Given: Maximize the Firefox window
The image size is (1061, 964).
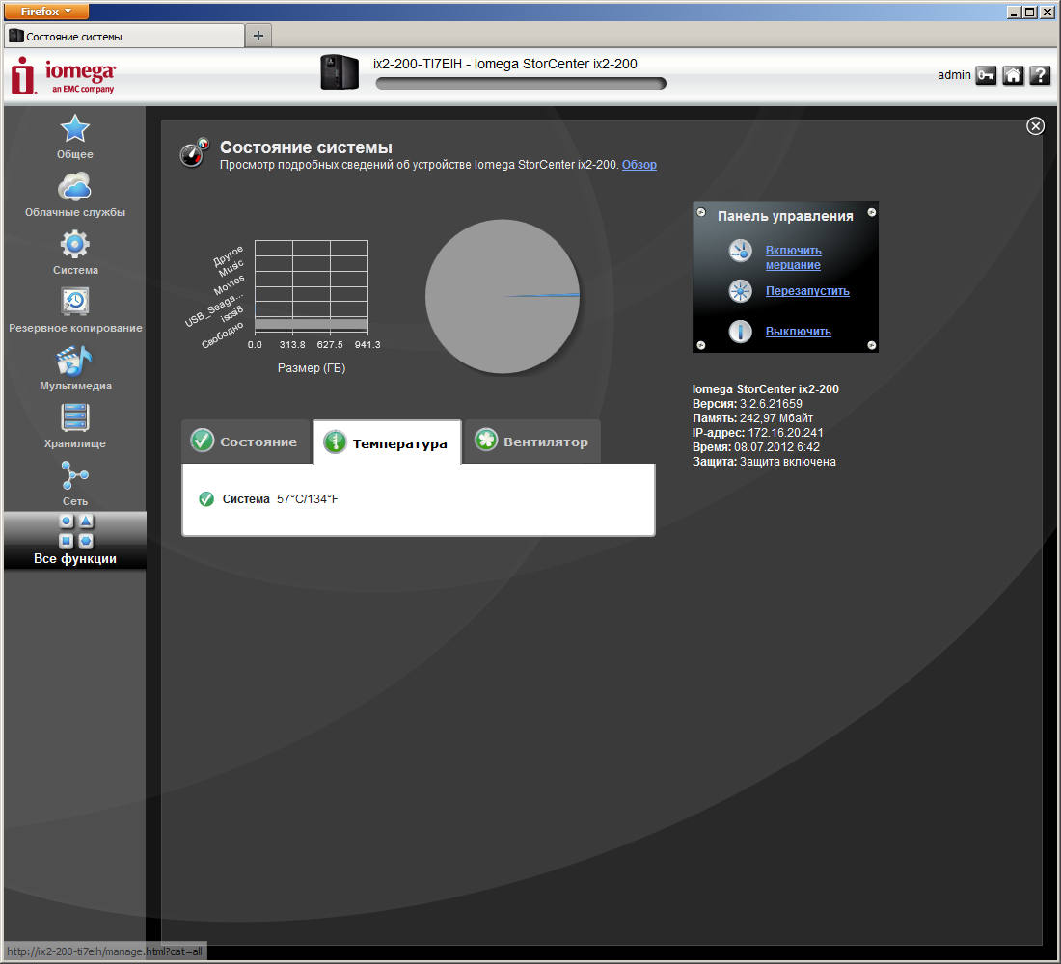Looking at the screenshot, I should click(1029, 12).
